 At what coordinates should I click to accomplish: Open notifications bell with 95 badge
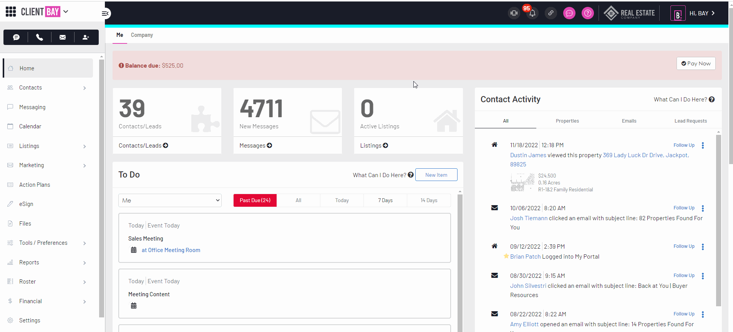pos(532,13)
